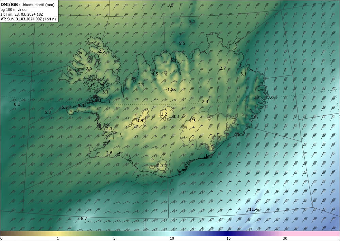Select the 2.5 value in the Westfjords

[x=102, y=51]
